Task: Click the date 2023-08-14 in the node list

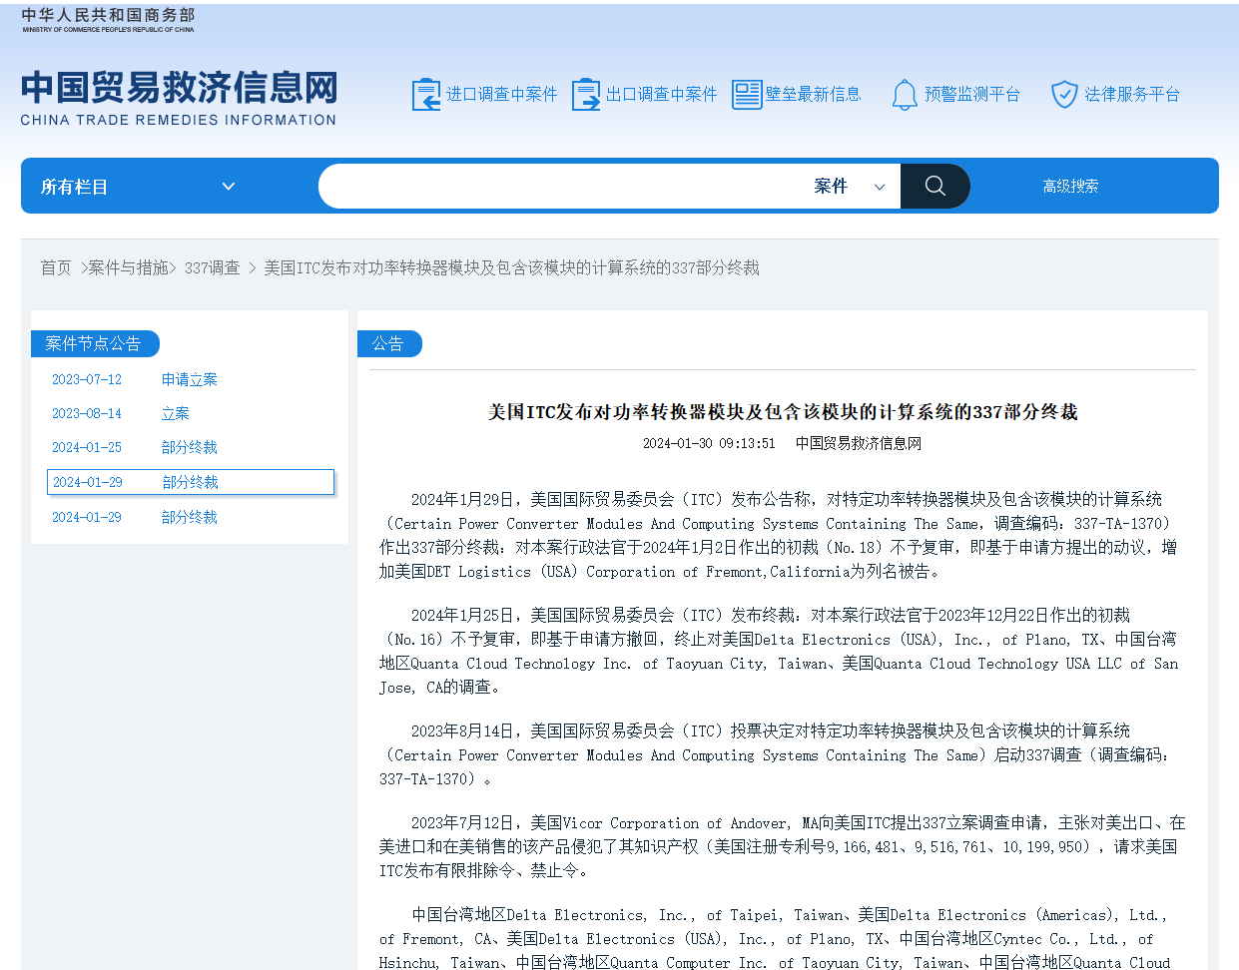Action: (x=87, y=413)
